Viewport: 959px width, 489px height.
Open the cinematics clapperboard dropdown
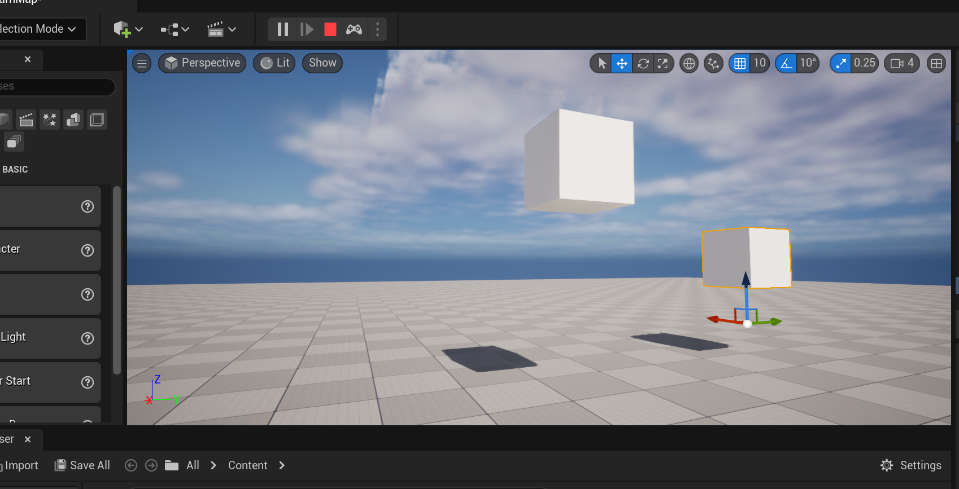coord(221,29)
